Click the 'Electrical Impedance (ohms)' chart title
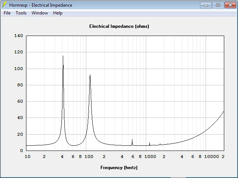238x178 pixels. click(119, 26)
